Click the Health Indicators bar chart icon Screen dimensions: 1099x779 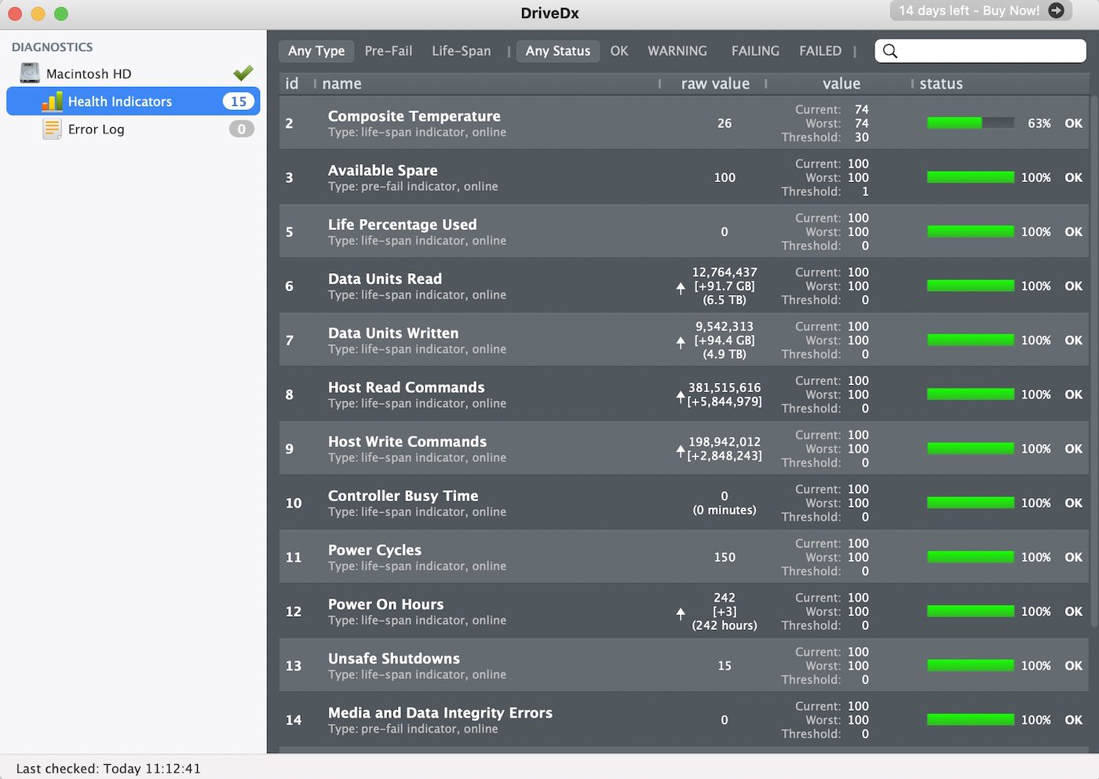click(x=52, y=101)
